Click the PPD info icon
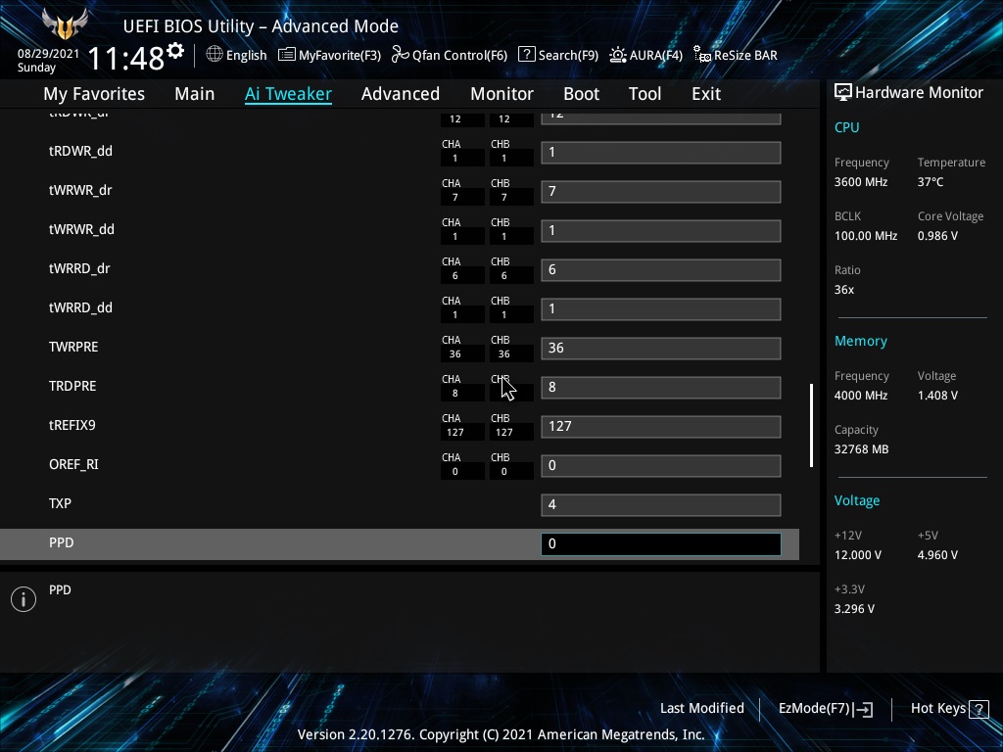This screenshot has height=752, width=1003. pos(24,599)
